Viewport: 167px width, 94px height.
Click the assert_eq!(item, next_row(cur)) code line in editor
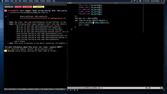94,23
